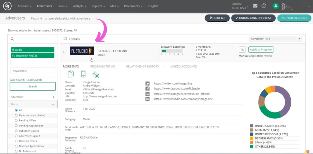
Task: Collapse the Status filter section
Action: pos(32,104)
